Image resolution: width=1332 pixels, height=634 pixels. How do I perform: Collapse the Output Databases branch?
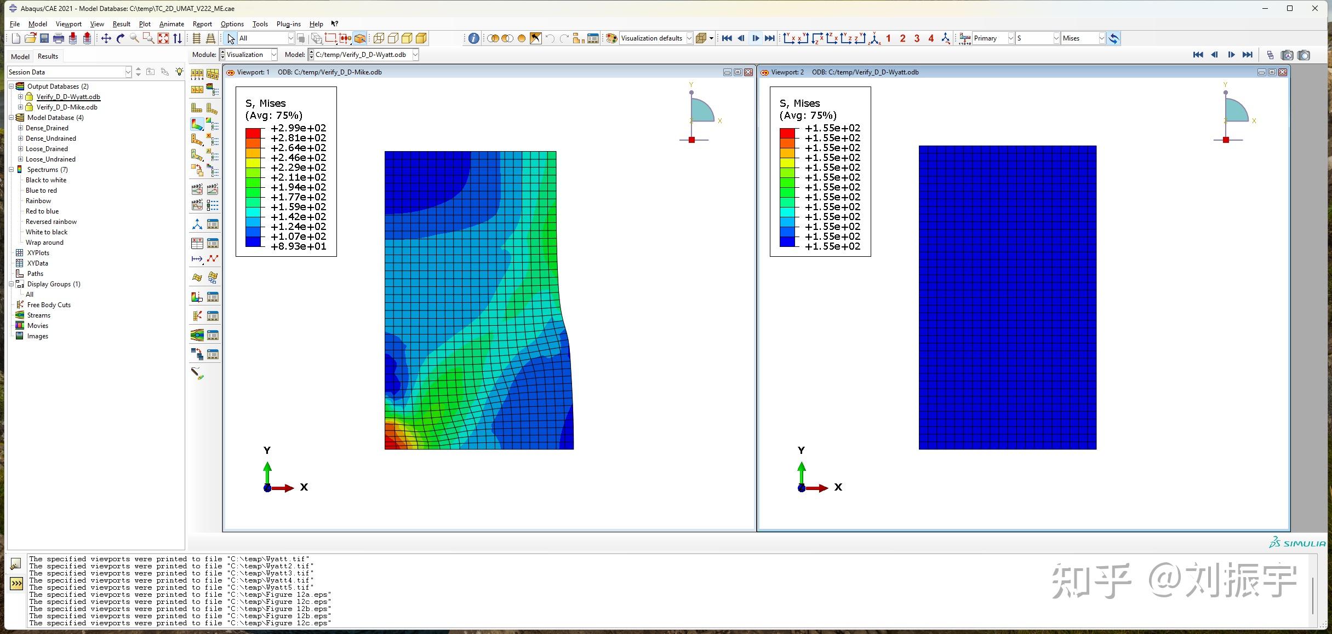tap(12, 86)
